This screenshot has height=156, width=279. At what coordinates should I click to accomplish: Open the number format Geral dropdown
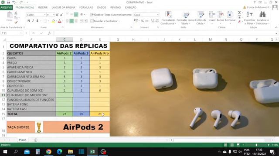click(x=158, y=15)
